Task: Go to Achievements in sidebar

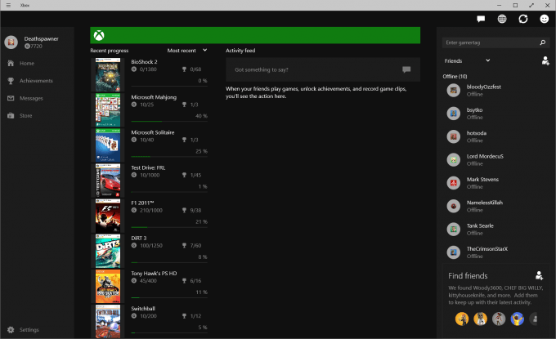Action: point(36,81)
